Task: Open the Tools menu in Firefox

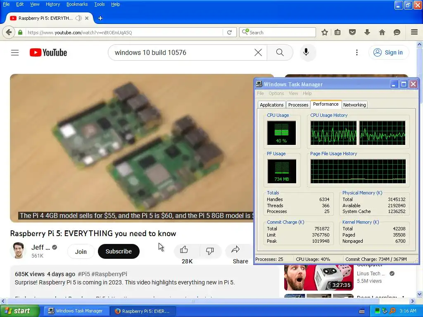Action: pyautogui.click(x=100, y=4)
